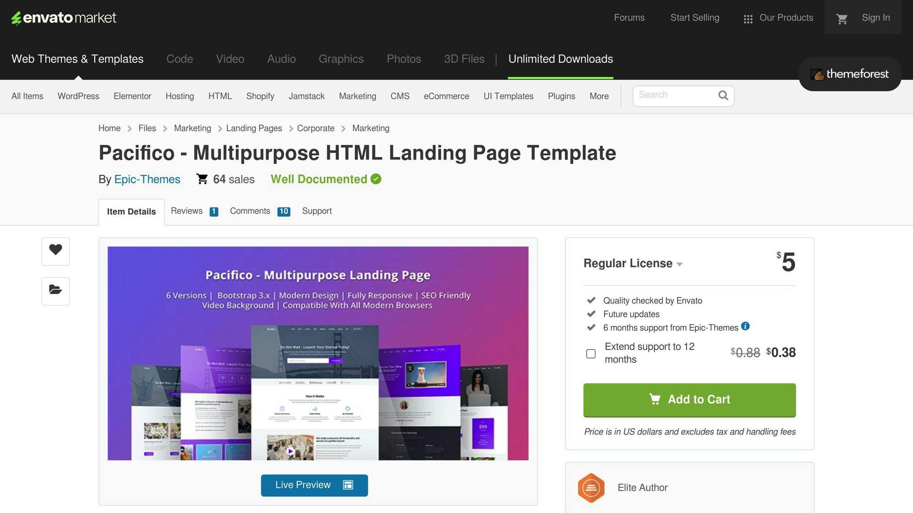Open Elementor subcategory
The width and height of the screenshot is (913, 513).
132,96
